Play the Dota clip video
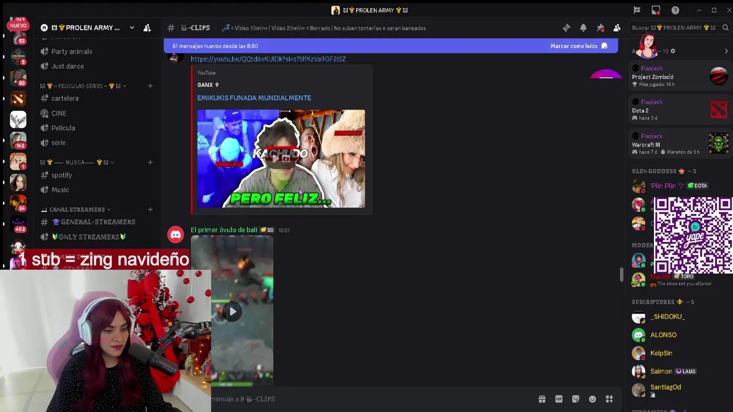This screenshot has height=412, width=733. 232,312
